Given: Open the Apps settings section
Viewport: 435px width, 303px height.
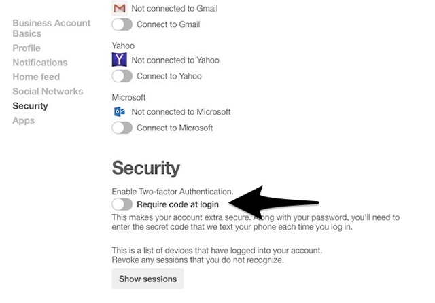Looking at the screenshot, I should [x=24, y=120].
